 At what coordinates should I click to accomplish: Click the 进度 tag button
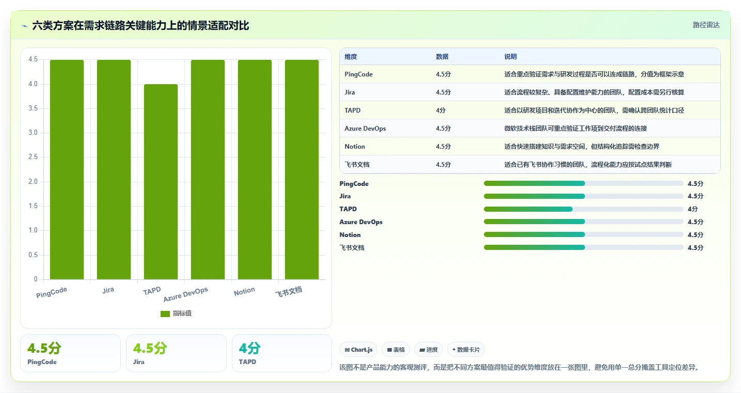(429, 350)
